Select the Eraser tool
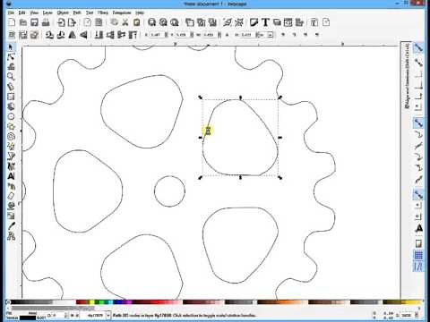Screen dimensions: 430x322 tap(11, 196)
